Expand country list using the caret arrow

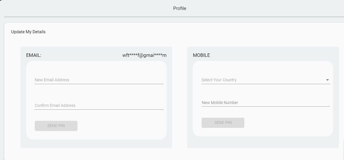point(327,80)
